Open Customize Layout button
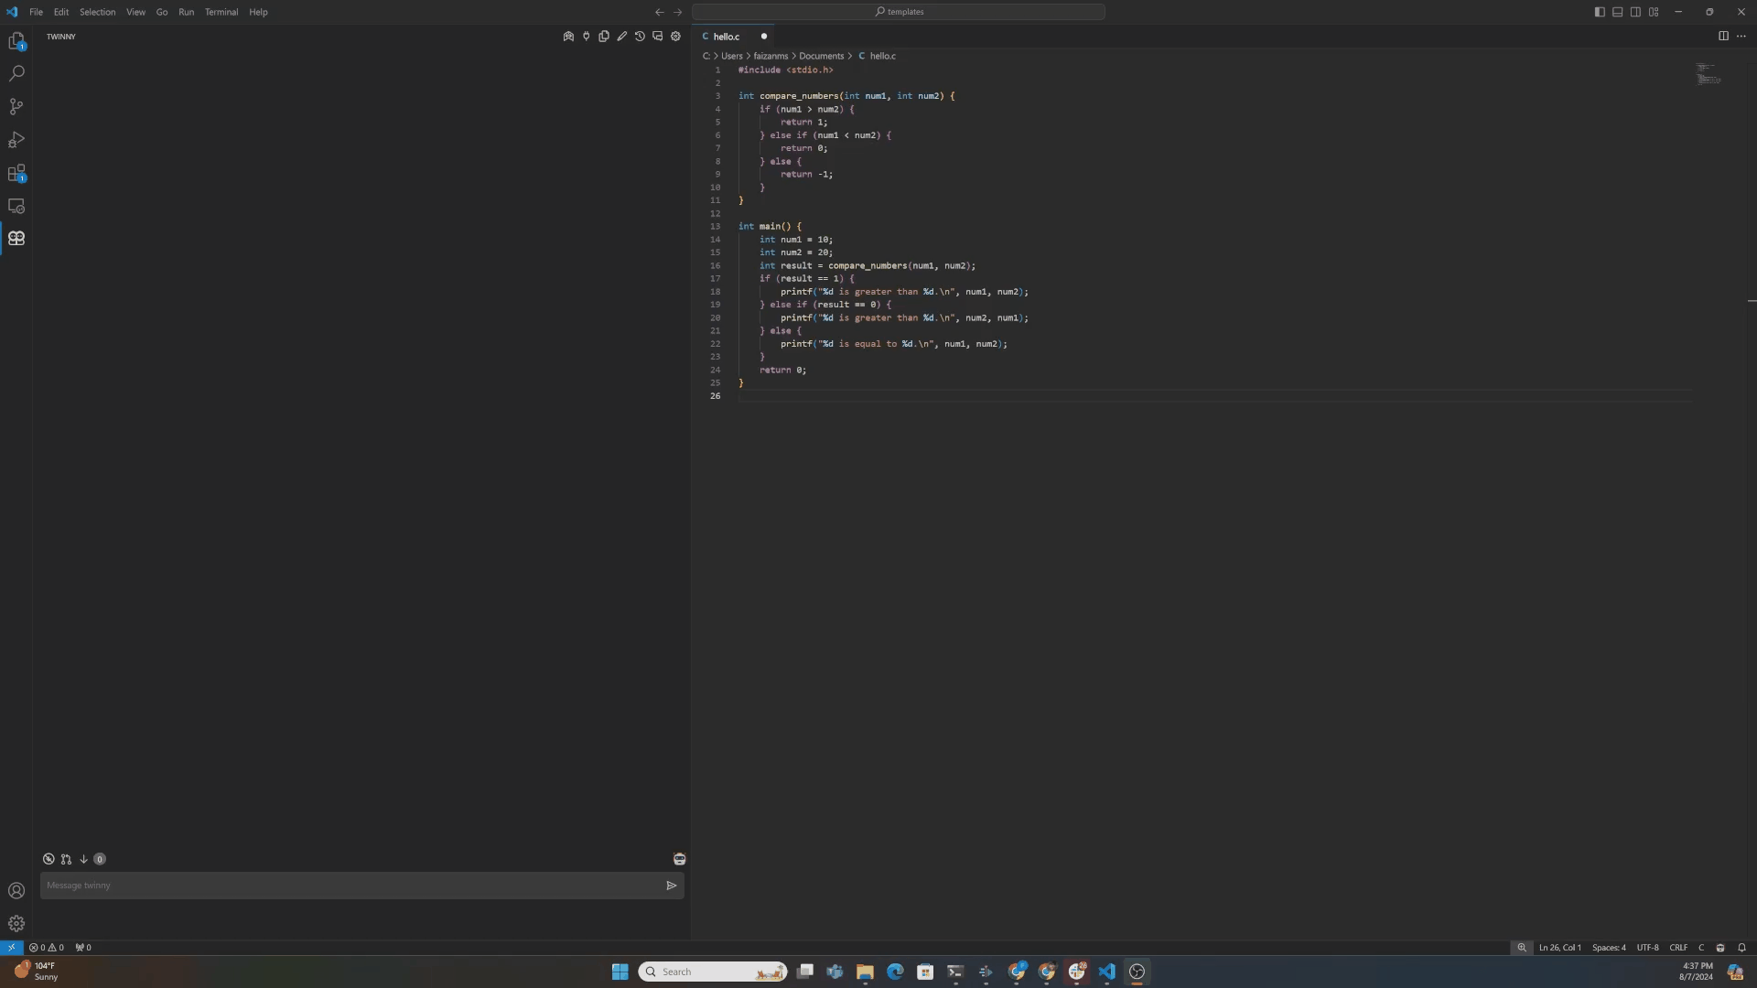The width and height of the screenshot is (1757, 988). point(1654,12)
